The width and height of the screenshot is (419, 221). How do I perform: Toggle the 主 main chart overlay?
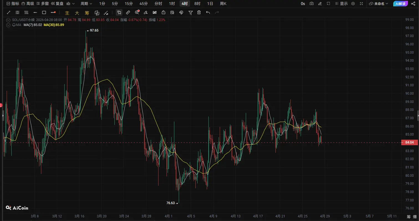(67, 13)
